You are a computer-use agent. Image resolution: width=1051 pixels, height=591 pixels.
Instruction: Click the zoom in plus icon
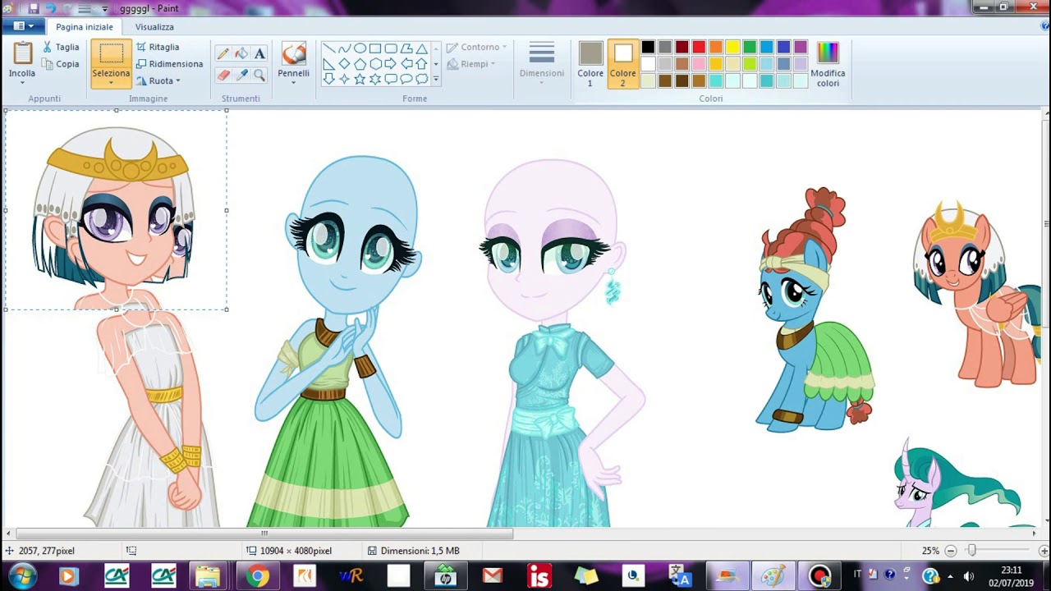pyautogui.click(x=1044, y=551)
